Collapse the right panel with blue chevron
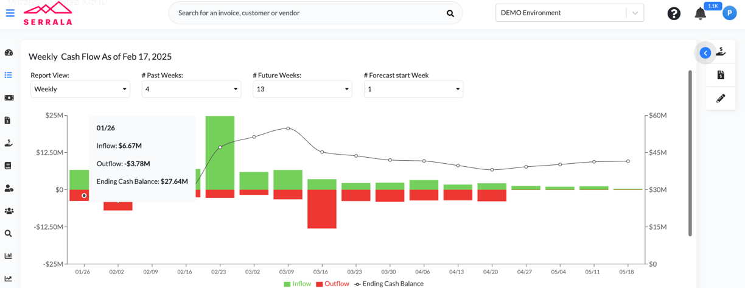 tap(705, 53)
